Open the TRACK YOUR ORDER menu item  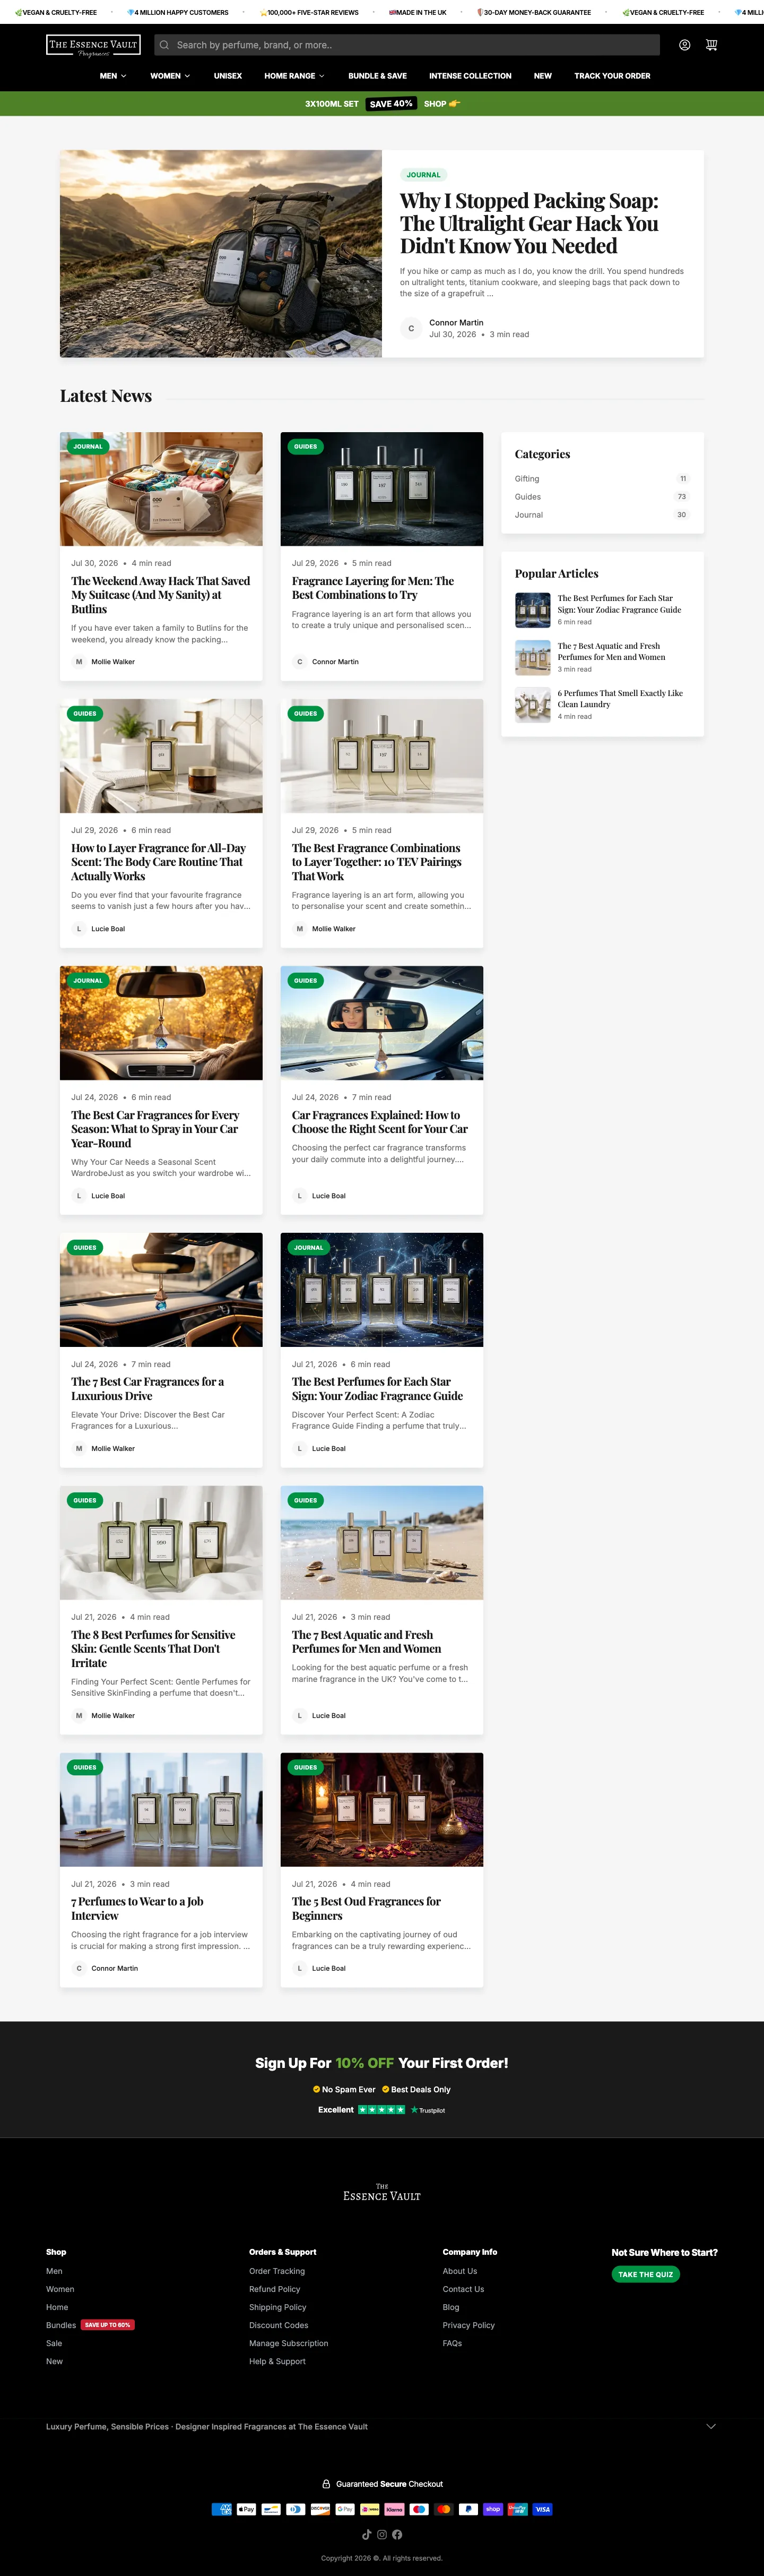click(612, 76)
